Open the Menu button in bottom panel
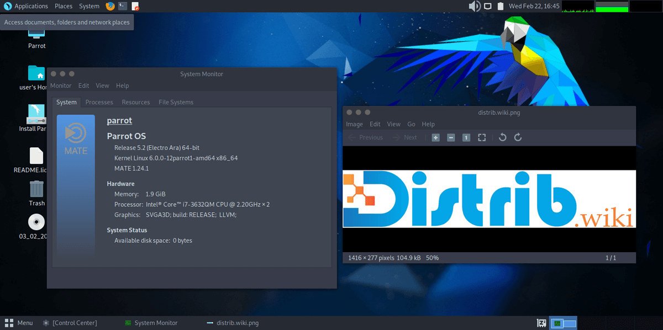This screenshot has width=663, height=330. (19, 323)
